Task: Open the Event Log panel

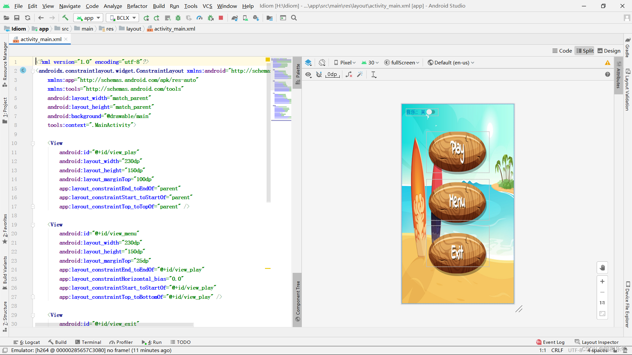Action: point(550,342)
